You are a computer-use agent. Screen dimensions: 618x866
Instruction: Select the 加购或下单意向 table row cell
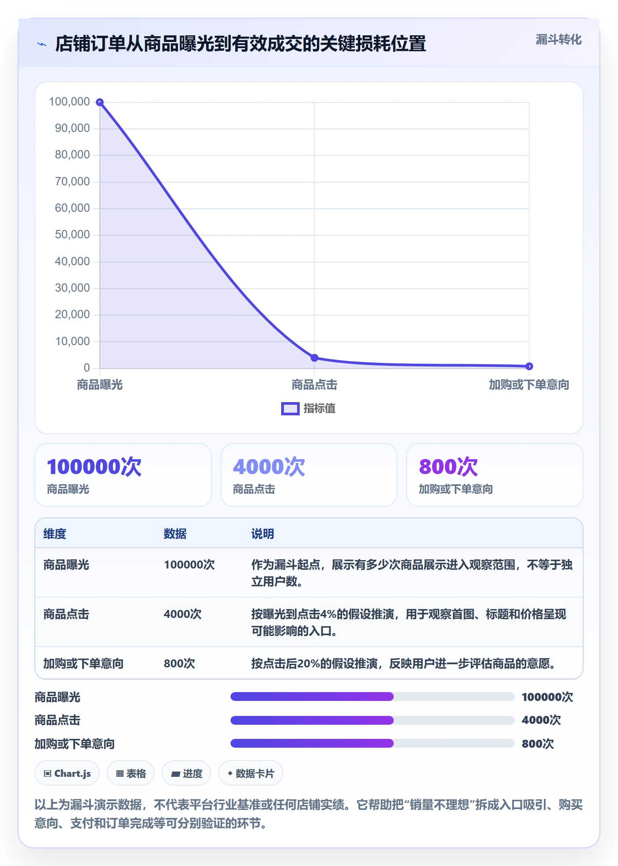click(83, 663)
